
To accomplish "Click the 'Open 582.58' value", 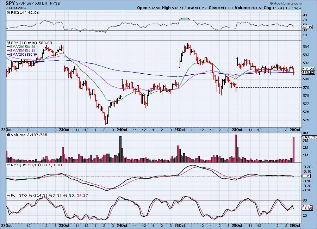I will 149,8.
